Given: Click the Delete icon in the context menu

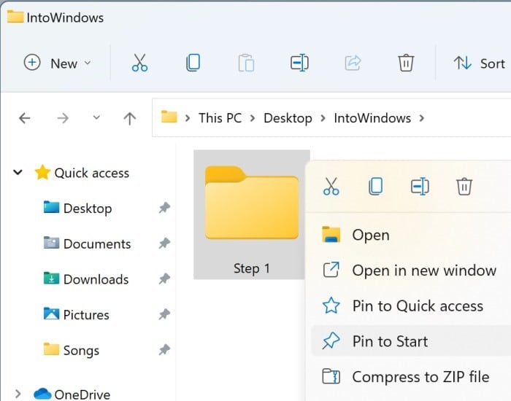Looking at the screenshot, I should point(464,187).
